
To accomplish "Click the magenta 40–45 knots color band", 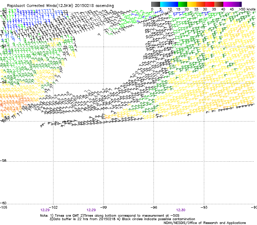I will [x=228, y=4].
